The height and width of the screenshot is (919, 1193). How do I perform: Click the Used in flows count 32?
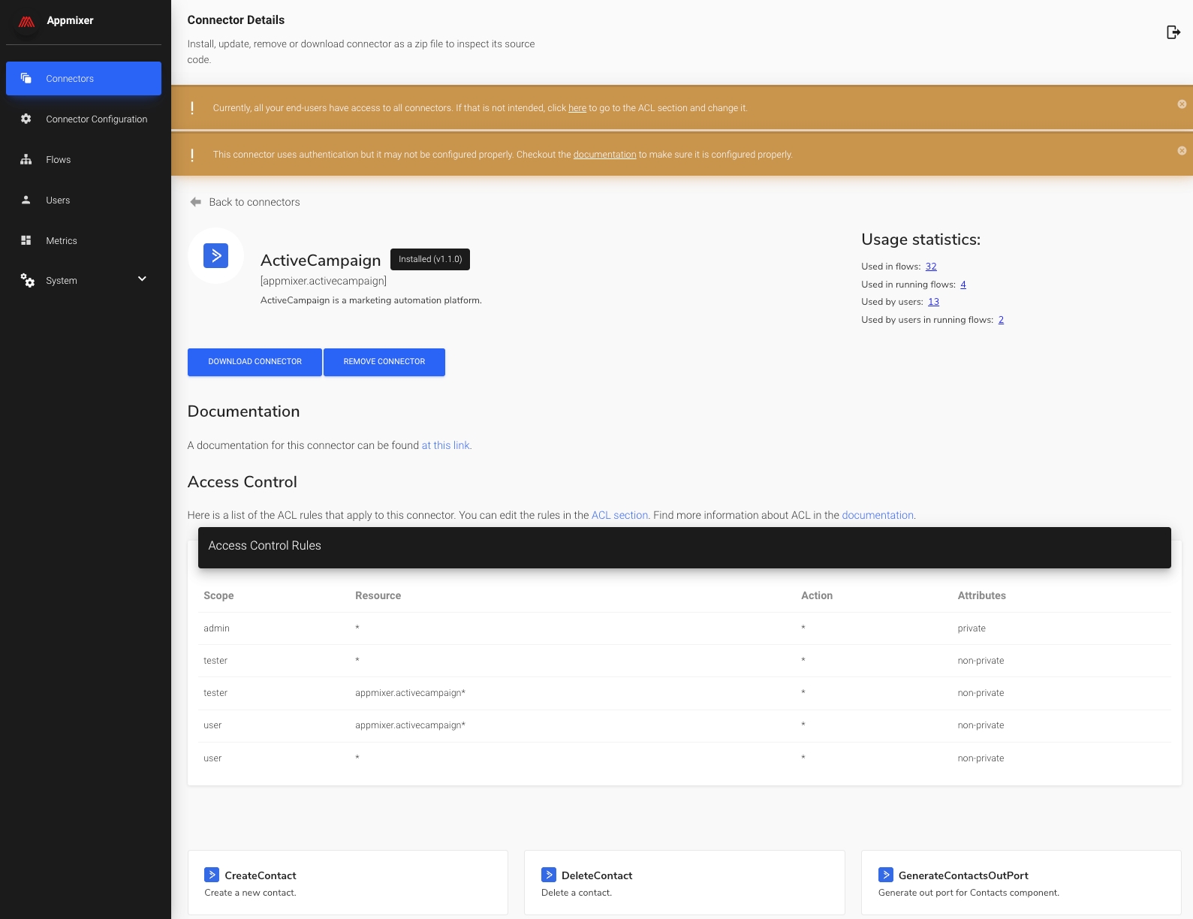pos(931,267)
